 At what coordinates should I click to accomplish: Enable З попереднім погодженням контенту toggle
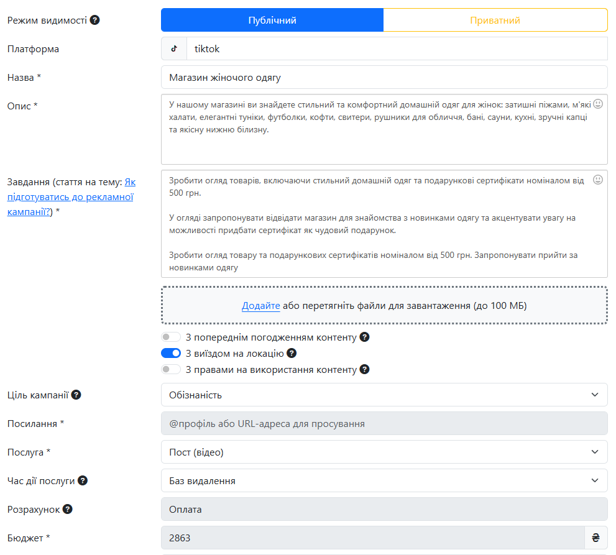(171, 337)
